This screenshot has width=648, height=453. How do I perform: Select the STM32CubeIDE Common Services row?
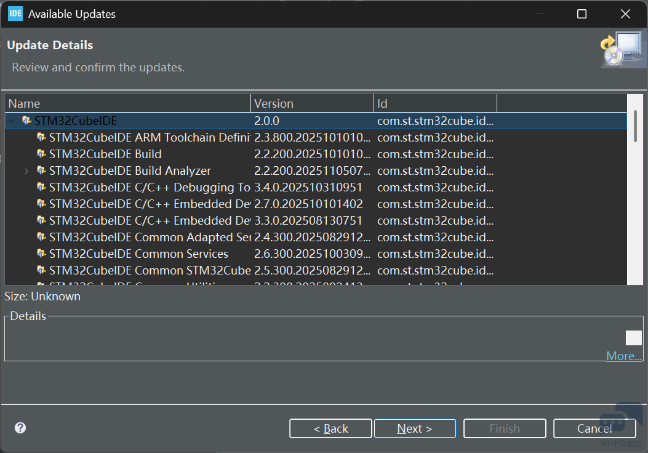click(138, 254)
